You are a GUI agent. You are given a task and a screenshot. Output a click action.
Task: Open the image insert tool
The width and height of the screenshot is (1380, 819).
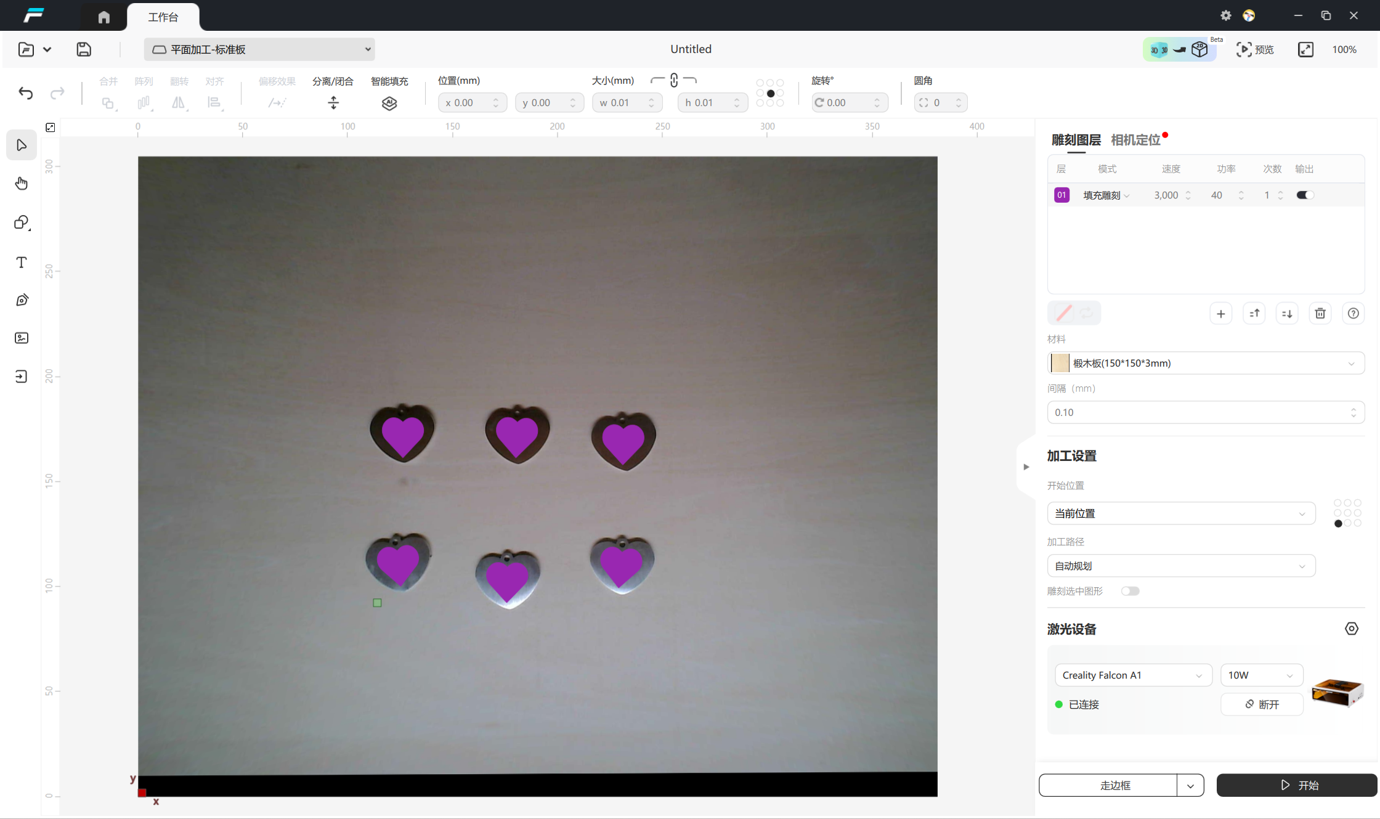click(x=22, y=338)
